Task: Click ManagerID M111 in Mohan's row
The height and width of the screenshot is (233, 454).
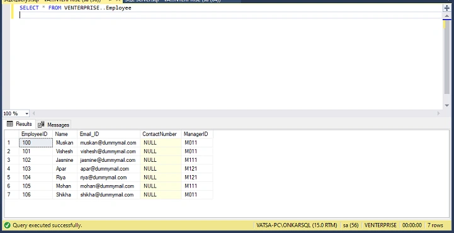Action: coord(197,186)
